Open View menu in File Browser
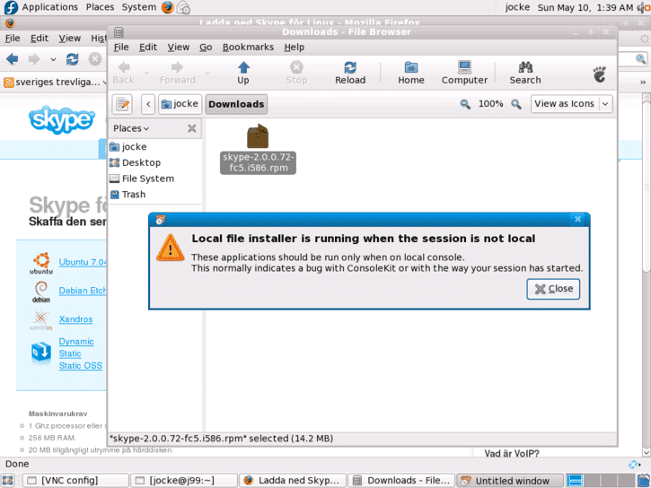 point(179,48)
